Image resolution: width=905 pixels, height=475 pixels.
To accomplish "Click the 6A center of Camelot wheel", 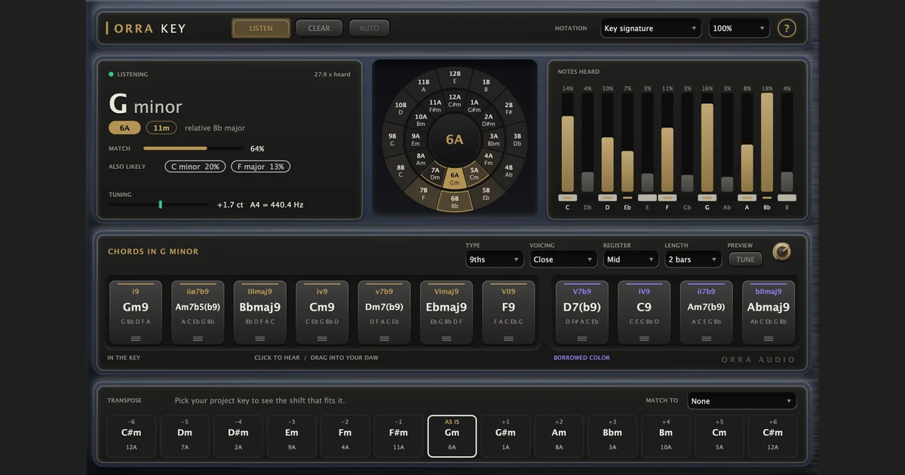I will coord(455,139).
